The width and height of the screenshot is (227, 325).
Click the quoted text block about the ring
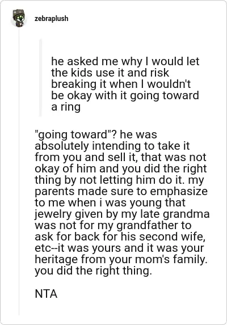(x=125, y=84)
